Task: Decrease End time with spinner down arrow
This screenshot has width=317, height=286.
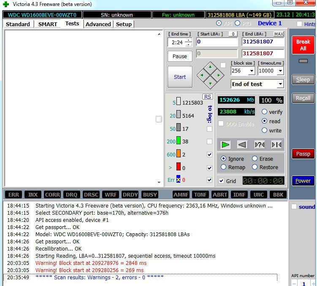Action: tap(188, 44)
